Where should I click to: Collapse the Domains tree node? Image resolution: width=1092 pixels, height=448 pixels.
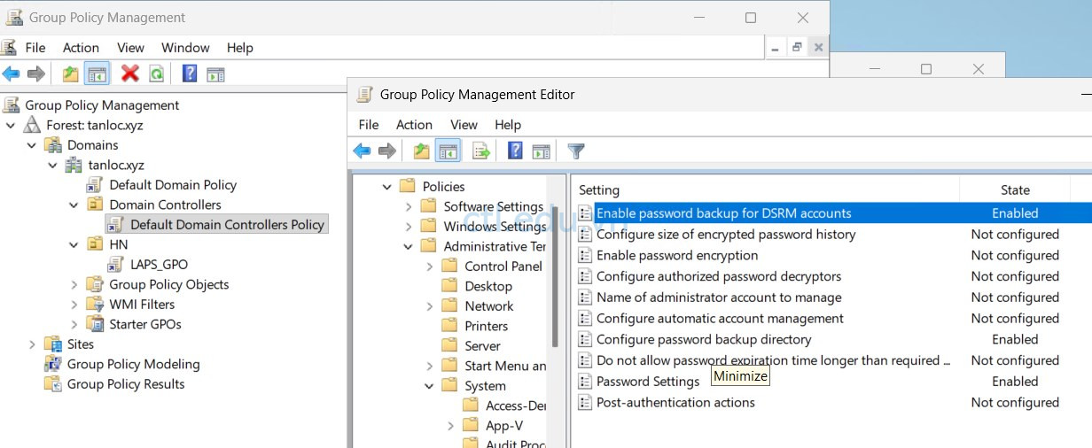32,145
